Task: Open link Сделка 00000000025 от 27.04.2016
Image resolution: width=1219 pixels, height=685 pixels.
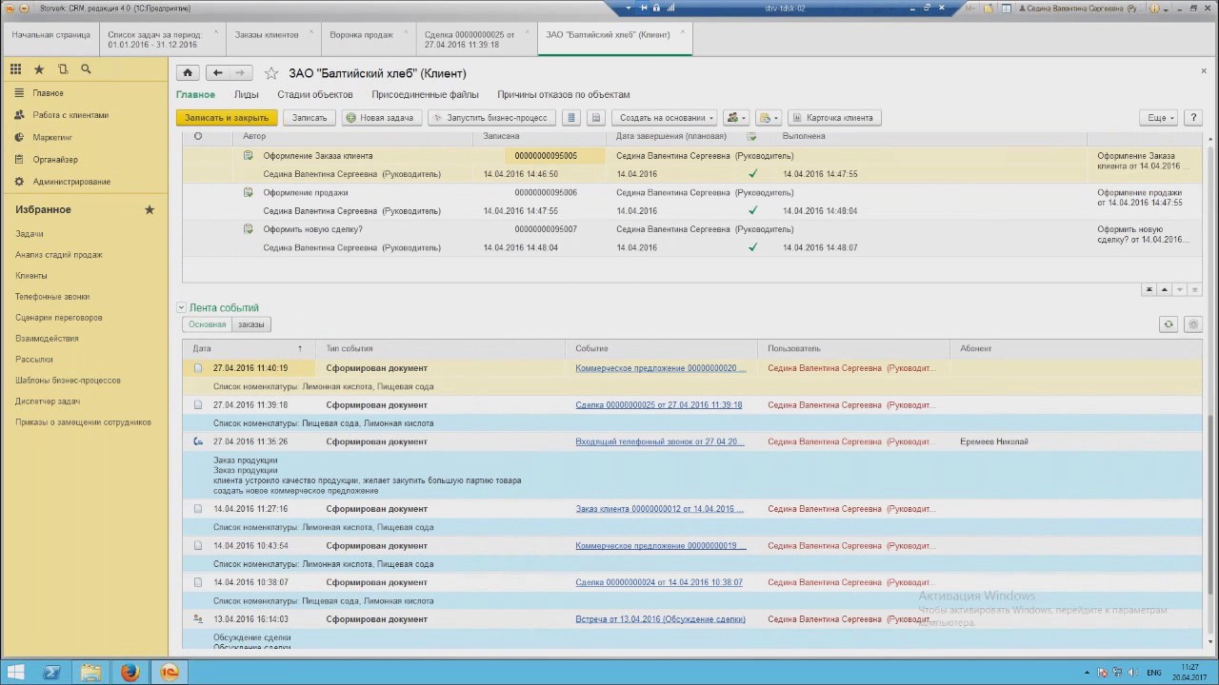Action: tap(658, 404)
